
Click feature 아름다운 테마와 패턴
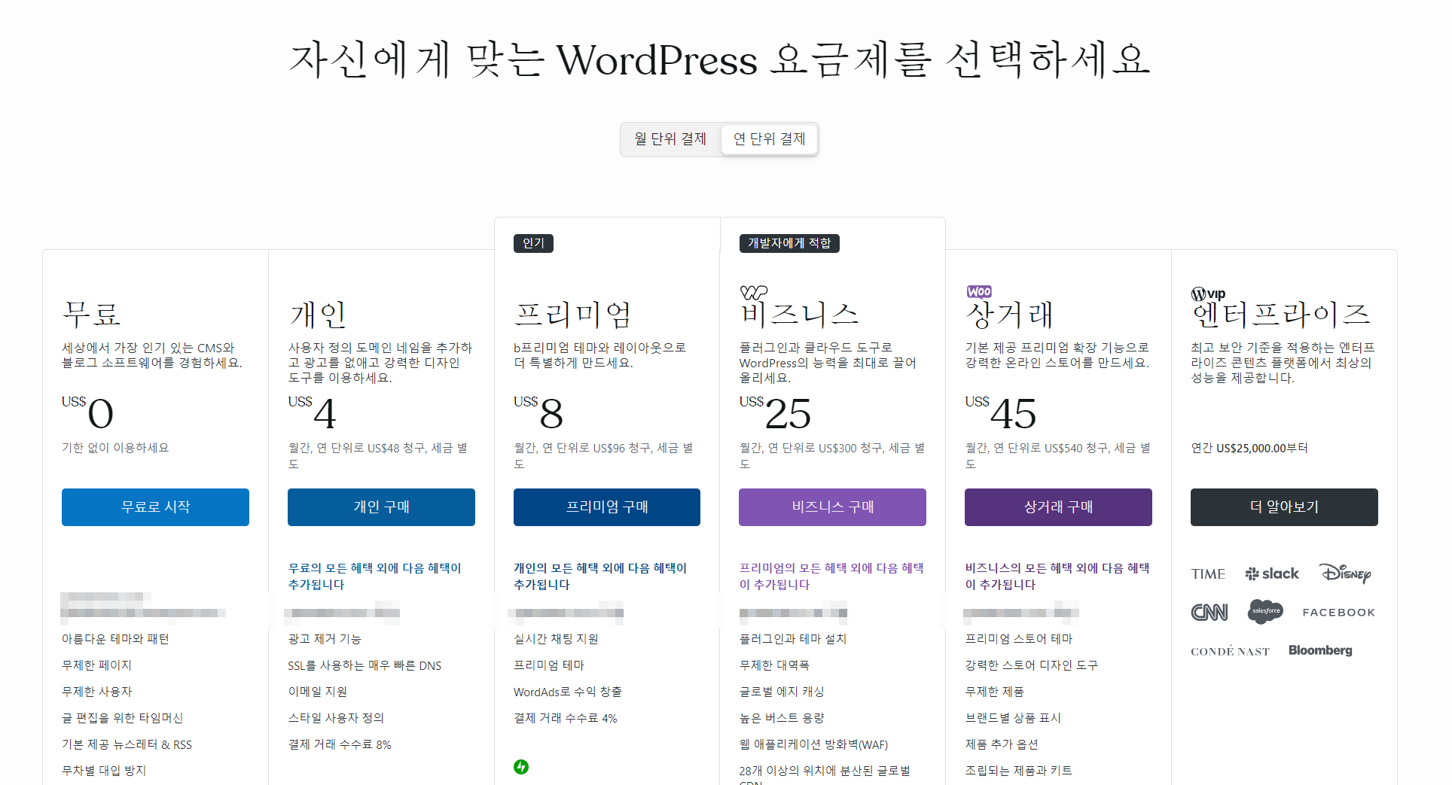(x=115, y=639)
